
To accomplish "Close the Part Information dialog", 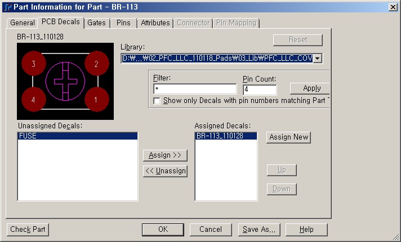I will tap(392, 7).
